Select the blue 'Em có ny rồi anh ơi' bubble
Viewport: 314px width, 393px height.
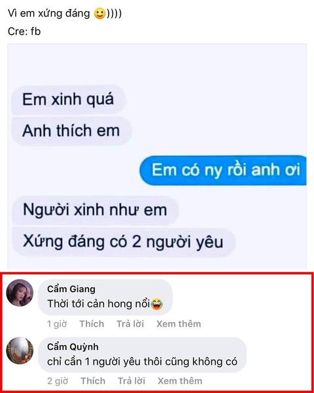point(223,170)
